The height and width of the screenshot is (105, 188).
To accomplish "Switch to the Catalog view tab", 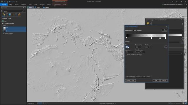I will [x=46, y=7].
